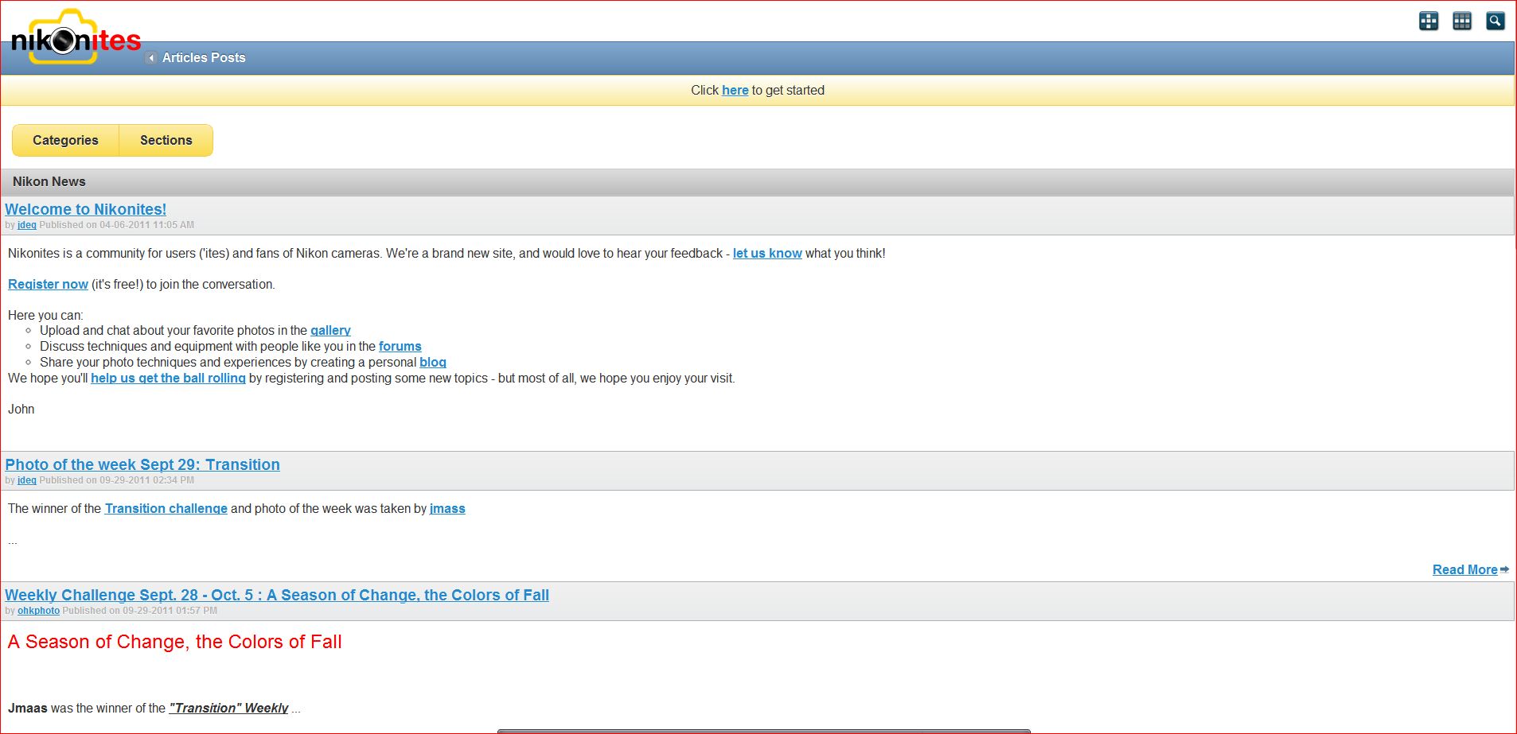Click the Read More arrow icon
This screenshot has width=1517, height=734.
(1504, 569)
